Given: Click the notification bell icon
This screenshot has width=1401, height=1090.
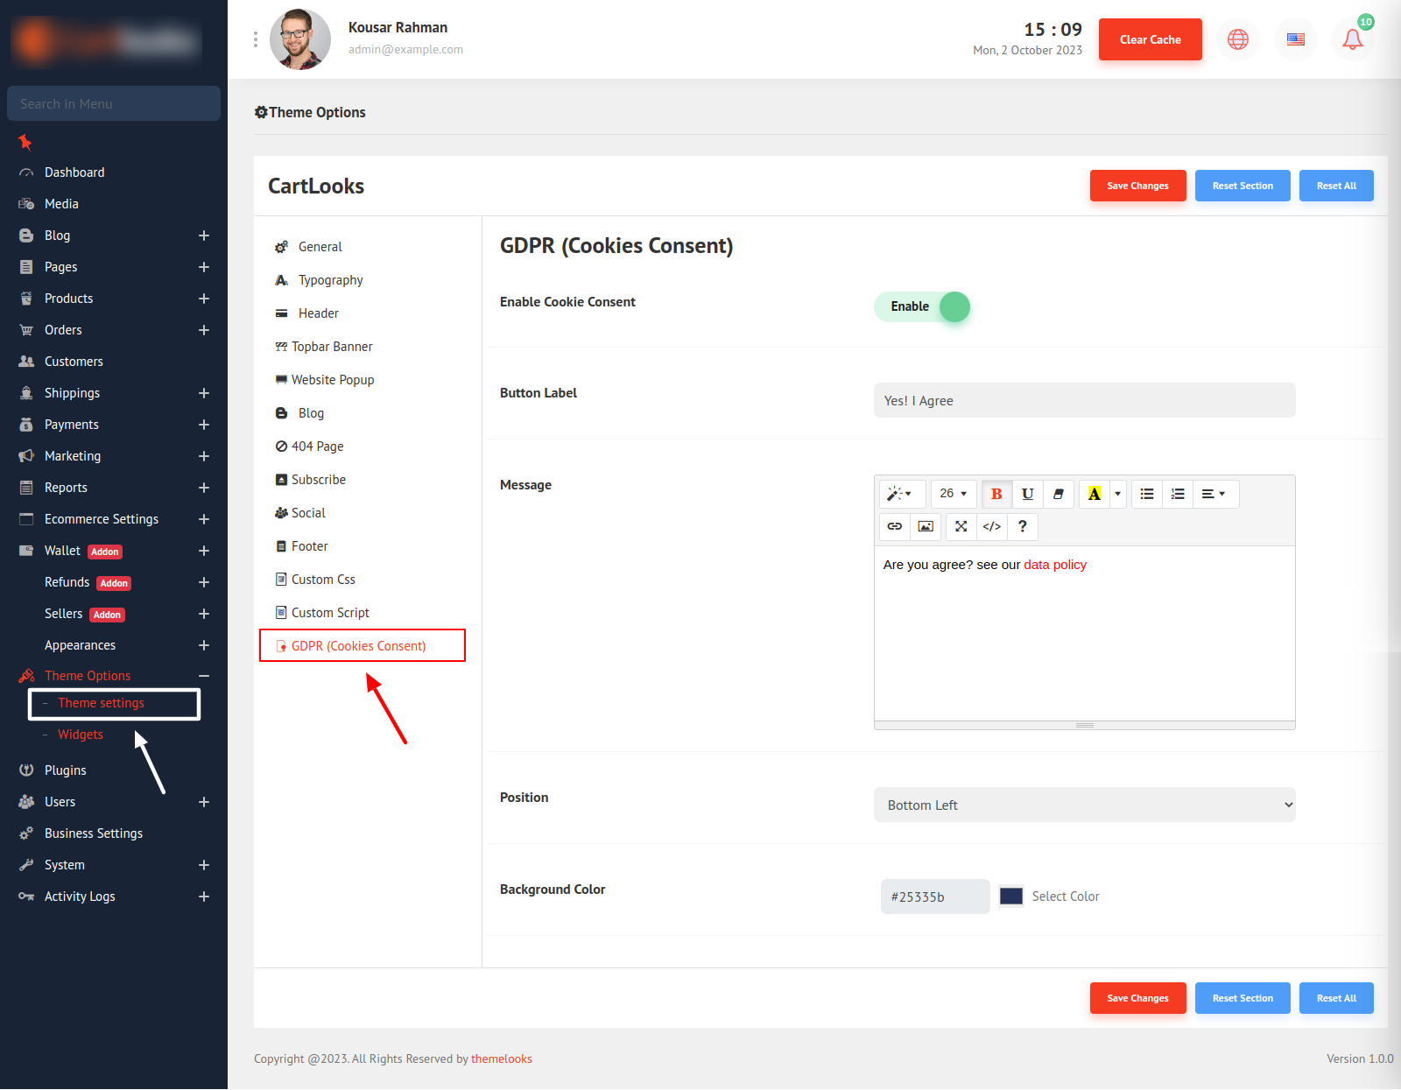Looking at the screenshot, I should click(1352, 39).
